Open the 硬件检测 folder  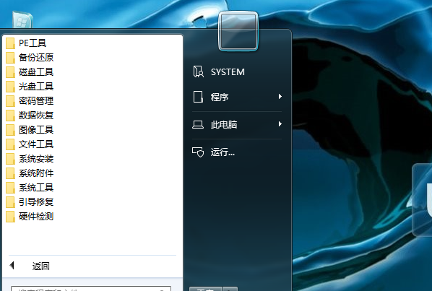[36, 217]
